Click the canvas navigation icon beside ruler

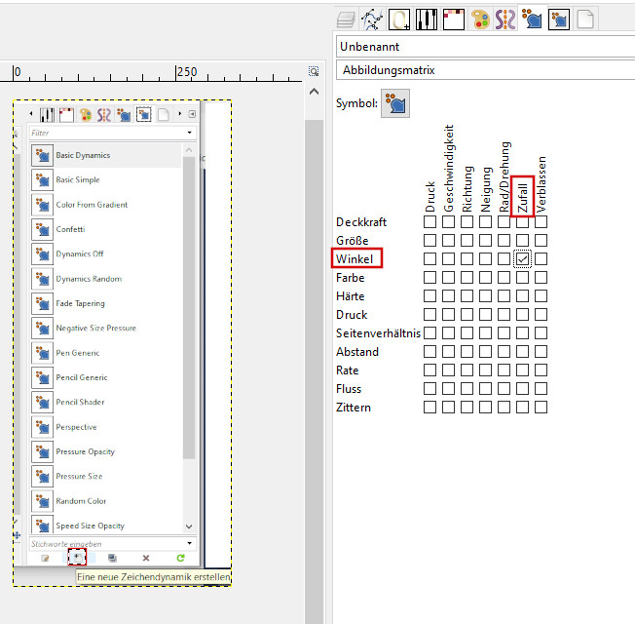click(314, 71)
